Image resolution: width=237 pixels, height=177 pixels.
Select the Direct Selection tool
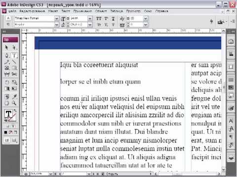(14, 48)
